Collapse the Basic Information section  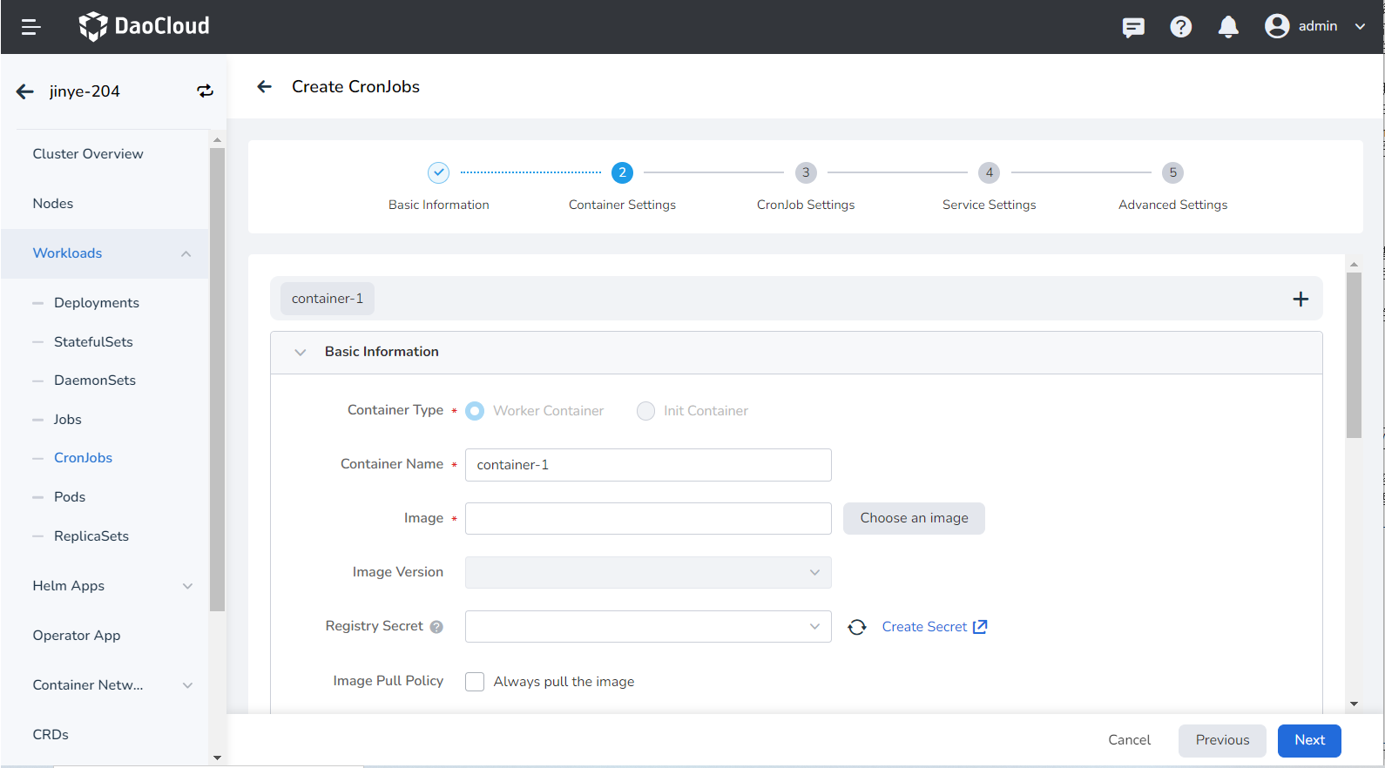[301, 352]
